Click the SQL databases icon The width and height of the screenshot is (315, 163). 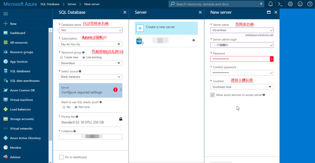[6, 71]
